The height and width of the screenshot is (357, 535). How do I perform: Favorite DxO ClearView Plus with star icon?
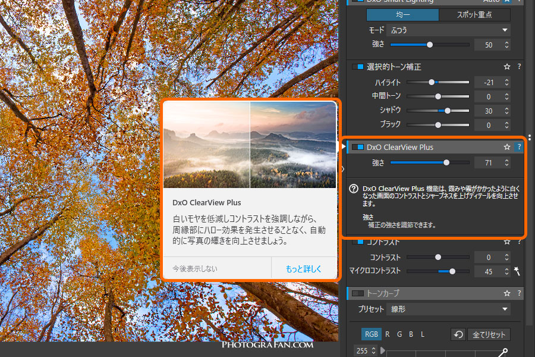(x=506, y=147)
